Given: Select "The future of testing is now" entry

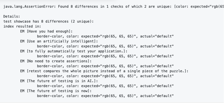Looking at the screenshot, I should pyautogui.click(x=56, y=91).
